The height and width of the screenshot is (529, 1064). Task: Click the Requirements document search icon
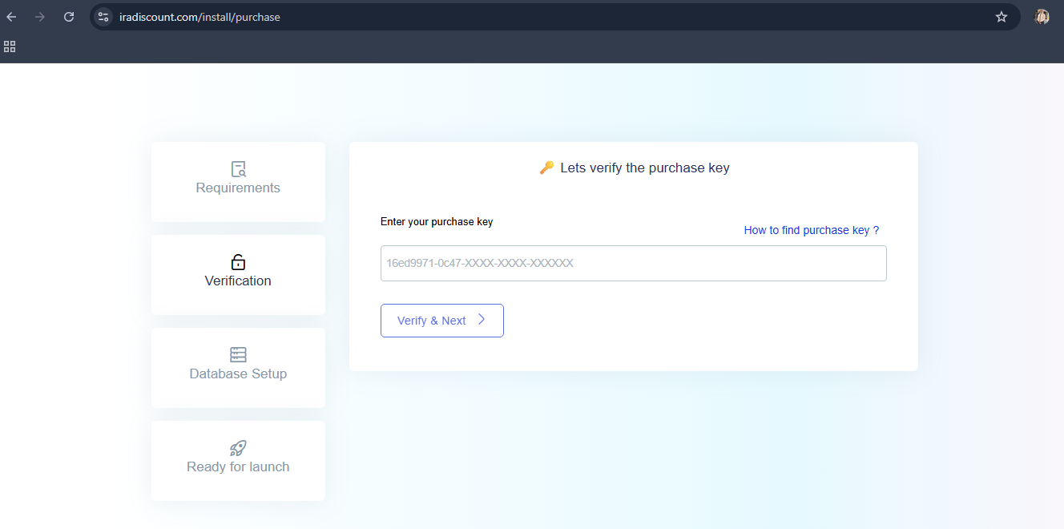(x=238, y=169)
